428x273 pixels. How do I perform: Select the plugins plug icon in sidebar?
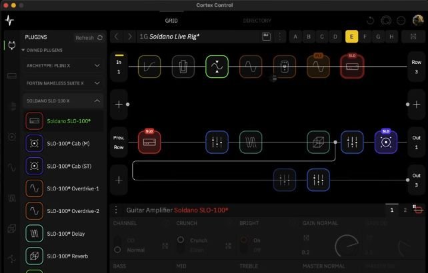[12, 45]
